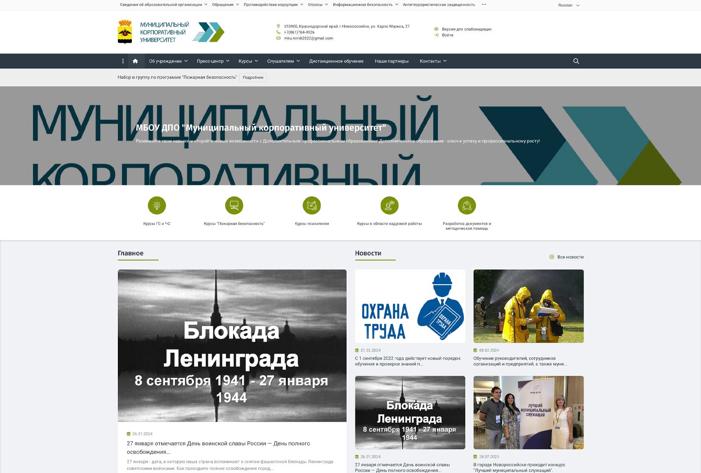Open the Все новости link
Image resolution: width=701 pixels, height=473 pixels.
click(x=570, y=257)
